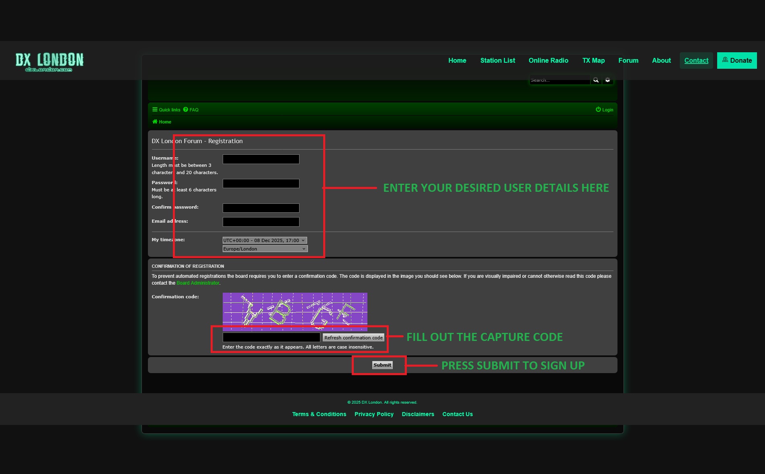Open the Quick links menu

coord(166,110)
